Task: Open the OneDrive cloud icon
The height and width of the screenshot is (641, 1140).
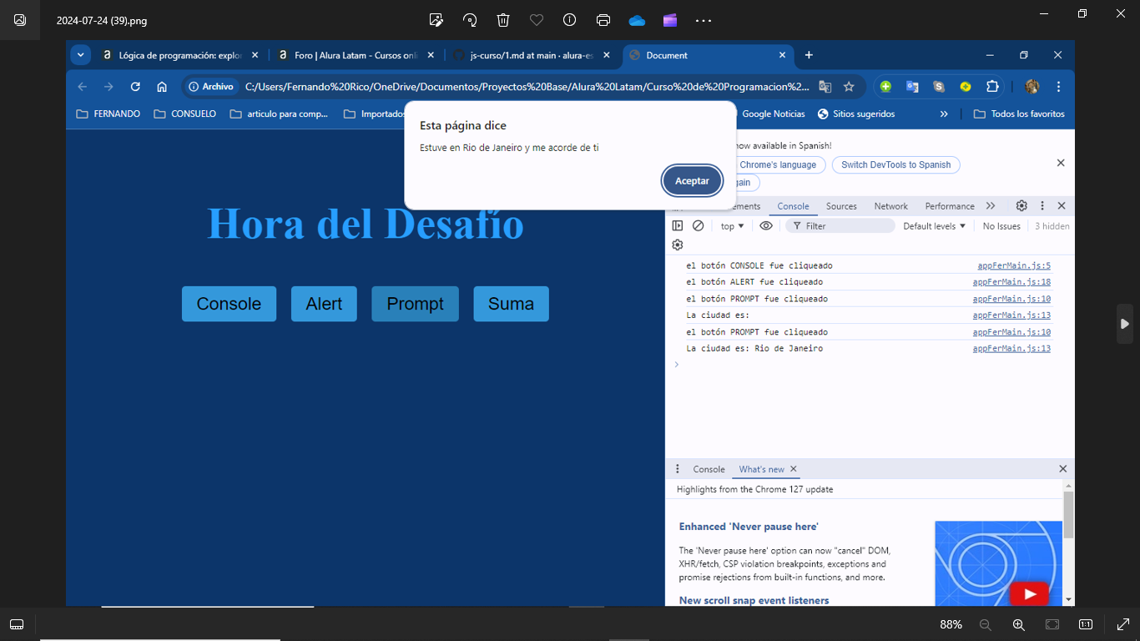Action: [x=637, y=20]
